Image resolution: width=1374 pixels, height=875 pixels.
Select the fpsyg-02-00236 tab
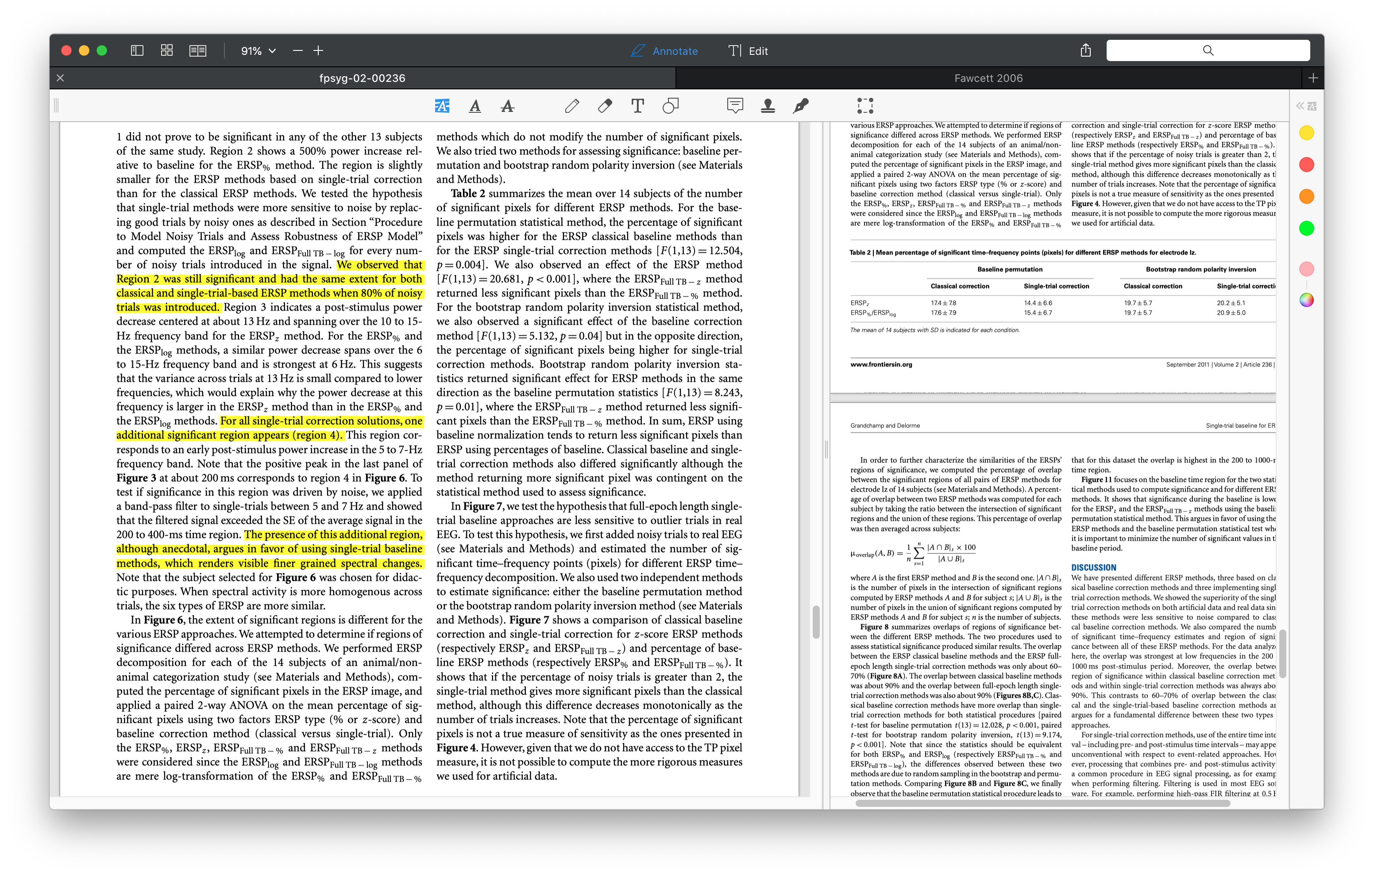point(363,78)
